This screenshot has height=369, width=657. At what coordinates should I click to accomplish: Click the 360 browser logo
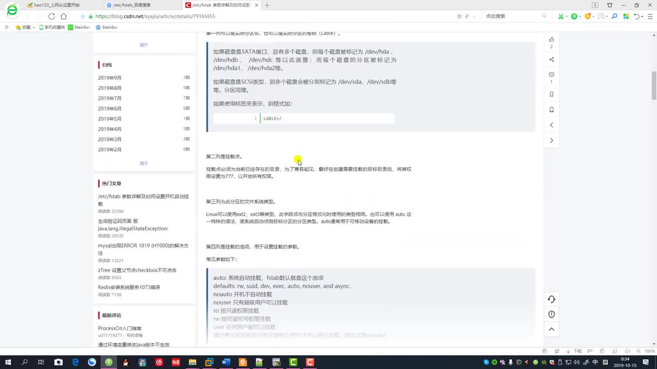click(x=11, y=10)
